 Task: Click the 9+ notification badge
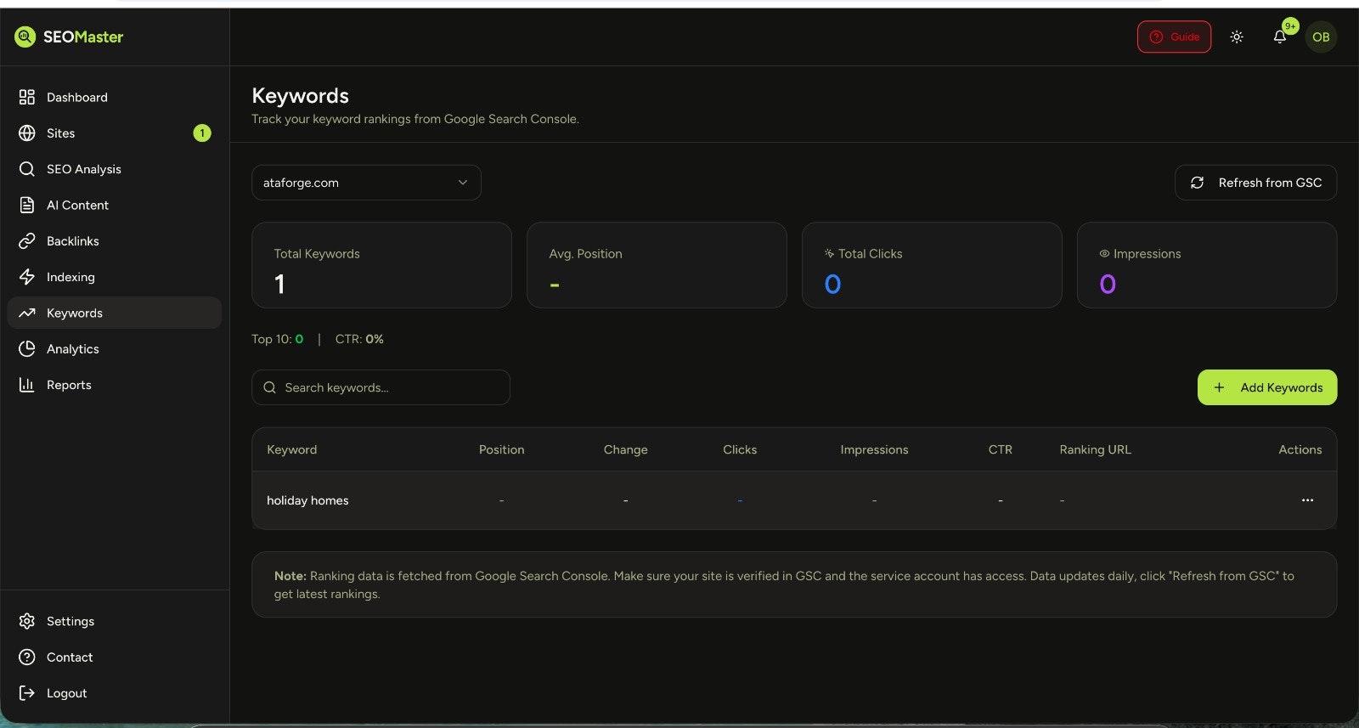pyautogui.click(x=1290, y=26)
